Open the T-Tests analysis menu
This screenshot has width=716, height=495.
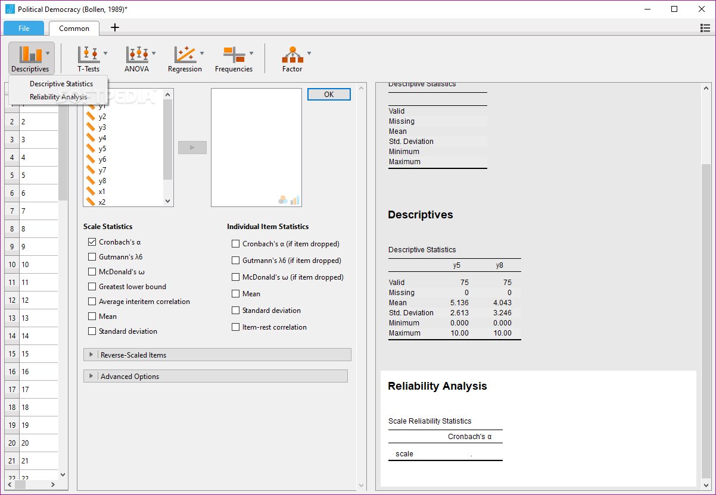point(88,58)
